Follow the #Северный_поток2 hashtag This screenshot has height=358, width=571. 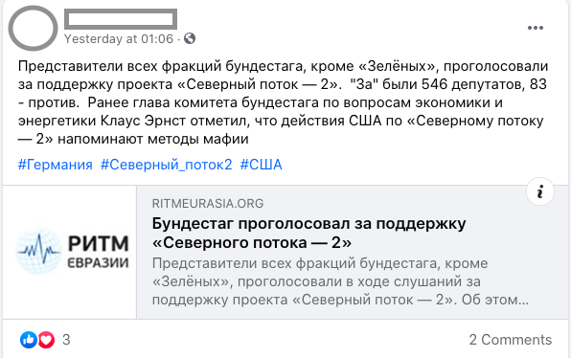tap(166, 165)
